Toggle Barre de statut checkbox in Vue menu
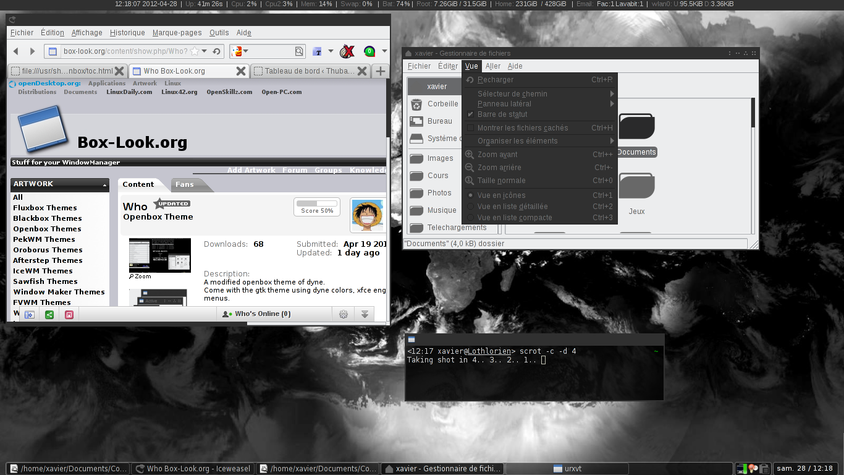 (x=470, y=114)
